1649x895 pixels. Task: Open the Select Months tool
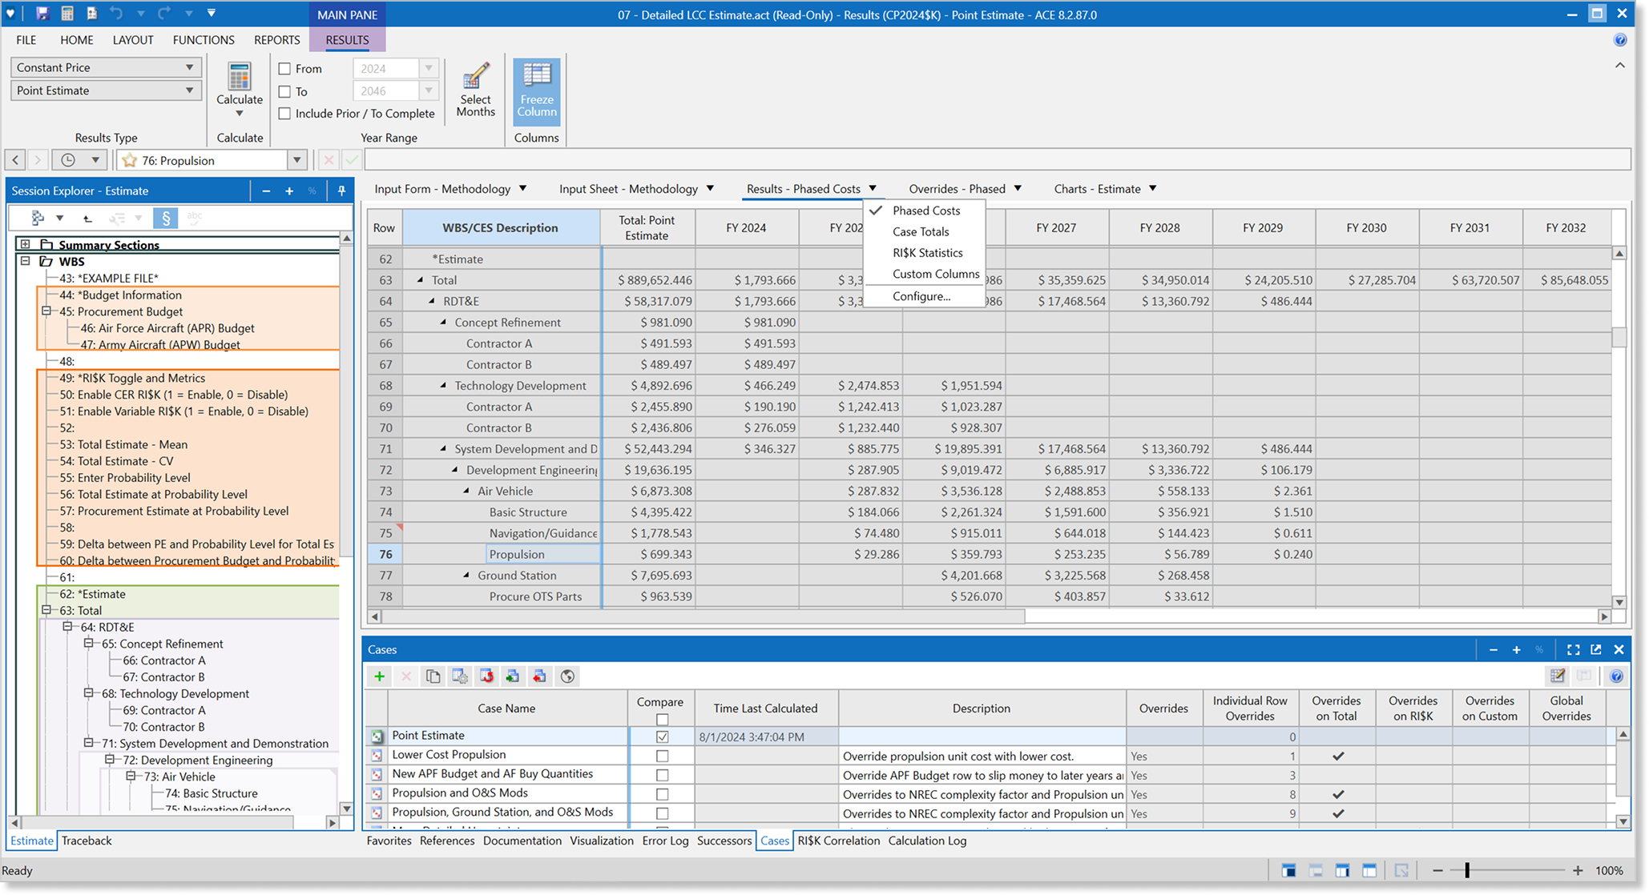click(x=475, y=89)
